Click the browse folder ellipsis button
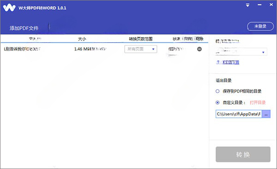The height and width of the screenshot is (169, 277). click(x=266, y=114)
